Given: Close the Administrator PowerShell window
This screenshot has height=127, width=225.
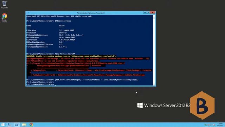Looking at the screenshot, I should click(153, 13).
